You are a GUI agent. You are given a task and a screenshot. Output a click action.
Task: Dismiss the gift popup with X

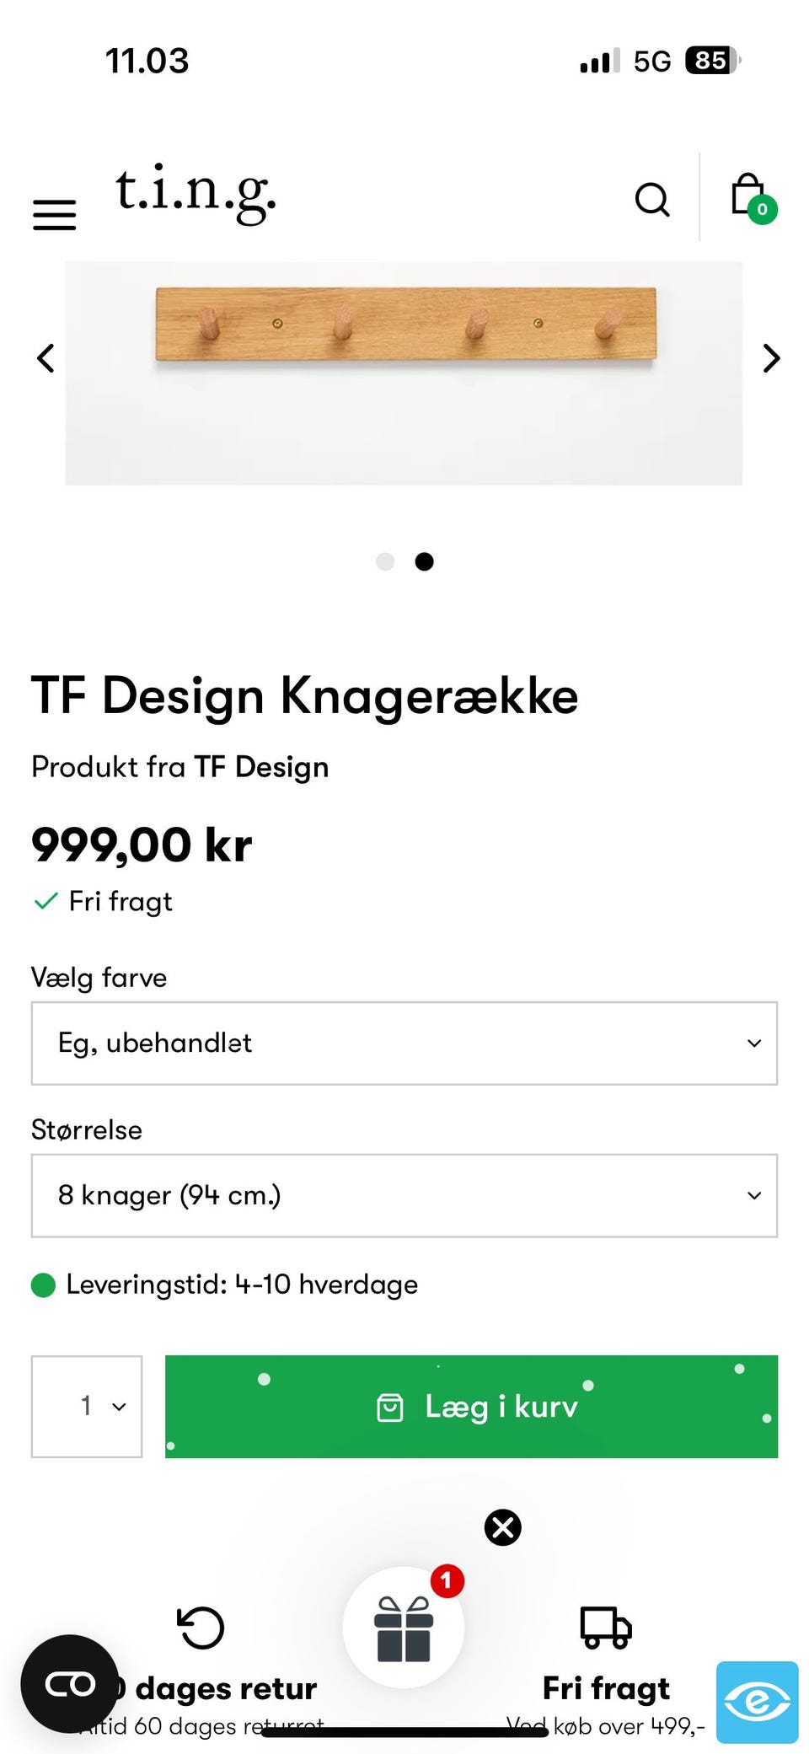coord(503,1527)
